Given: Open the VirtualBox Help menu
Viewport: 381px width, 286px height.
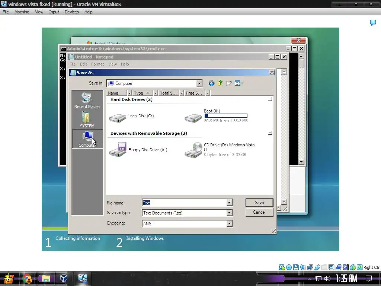Looking at the screenshot, I should coord(88,12).
